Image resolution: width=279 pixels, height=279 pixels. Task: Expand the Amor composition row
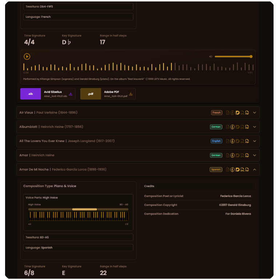(255, 155)
